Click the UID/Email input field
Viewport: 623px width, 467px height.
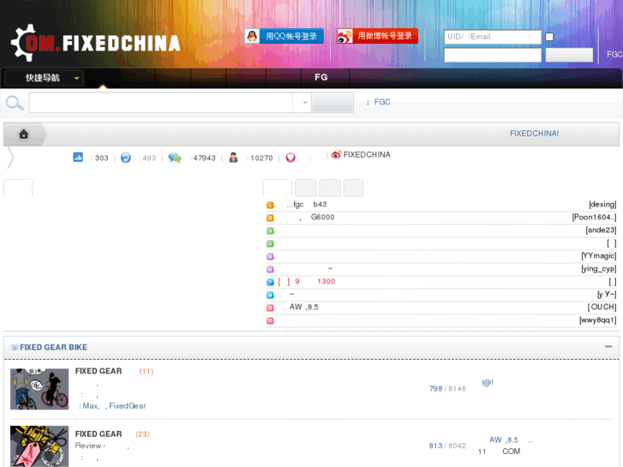click(492, 37)
